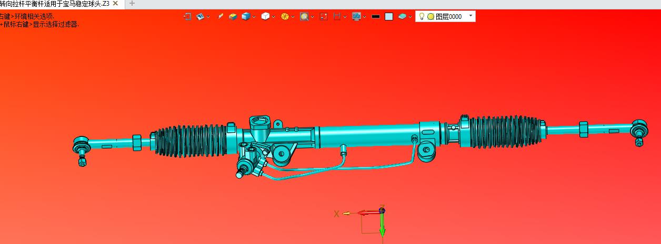The image size is (661, 244).
Task: Click the view orientation book icon
Action: pos(200,16)
